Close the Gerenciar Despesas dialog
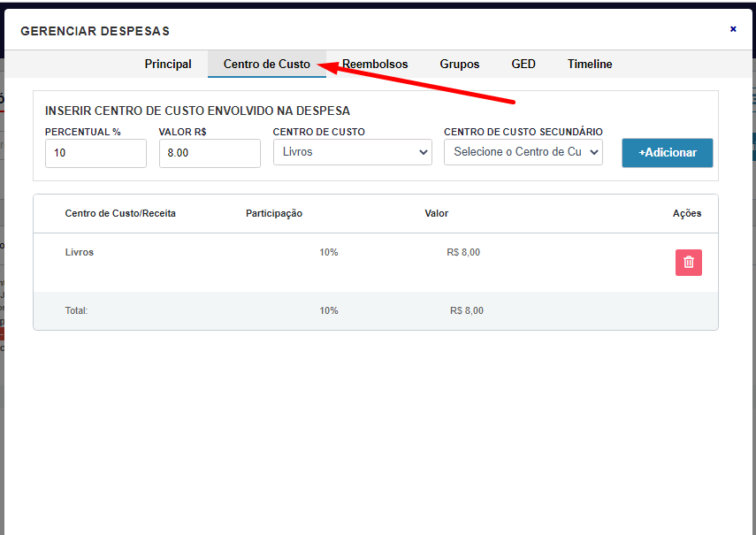756x535 pixels. 733,29
